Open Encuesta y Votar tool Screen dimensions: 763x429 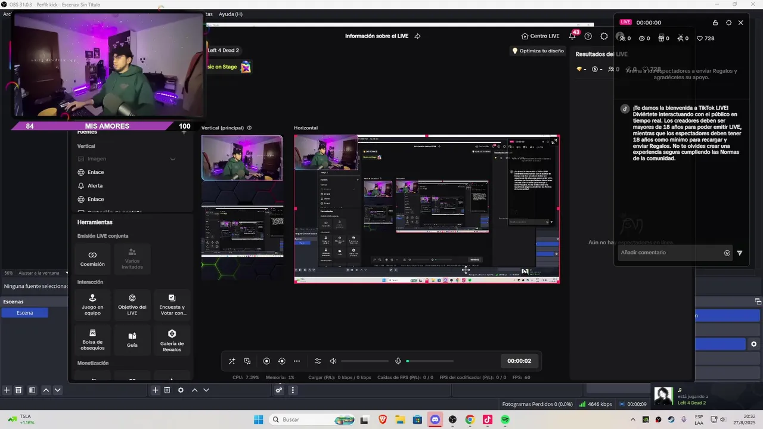coord(172,303)
